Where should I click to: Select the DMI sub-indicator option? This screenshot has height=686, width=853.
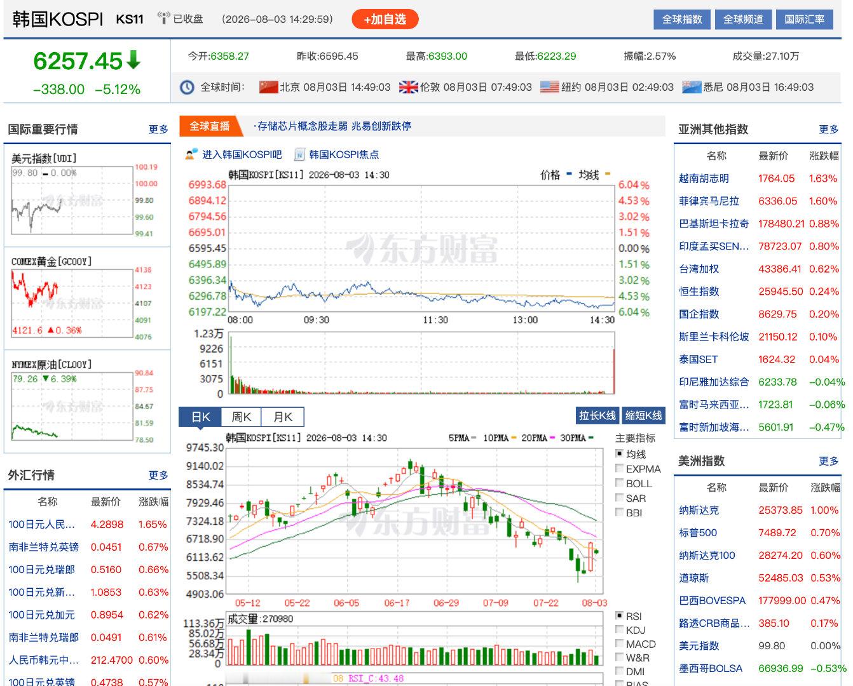619,671
